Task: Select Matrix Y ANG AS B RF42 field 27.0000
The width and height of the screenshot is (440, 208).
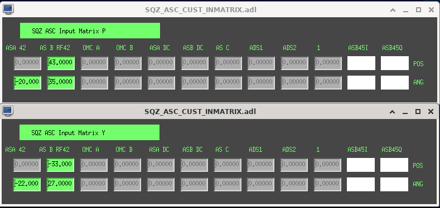Action: [60, 184]
